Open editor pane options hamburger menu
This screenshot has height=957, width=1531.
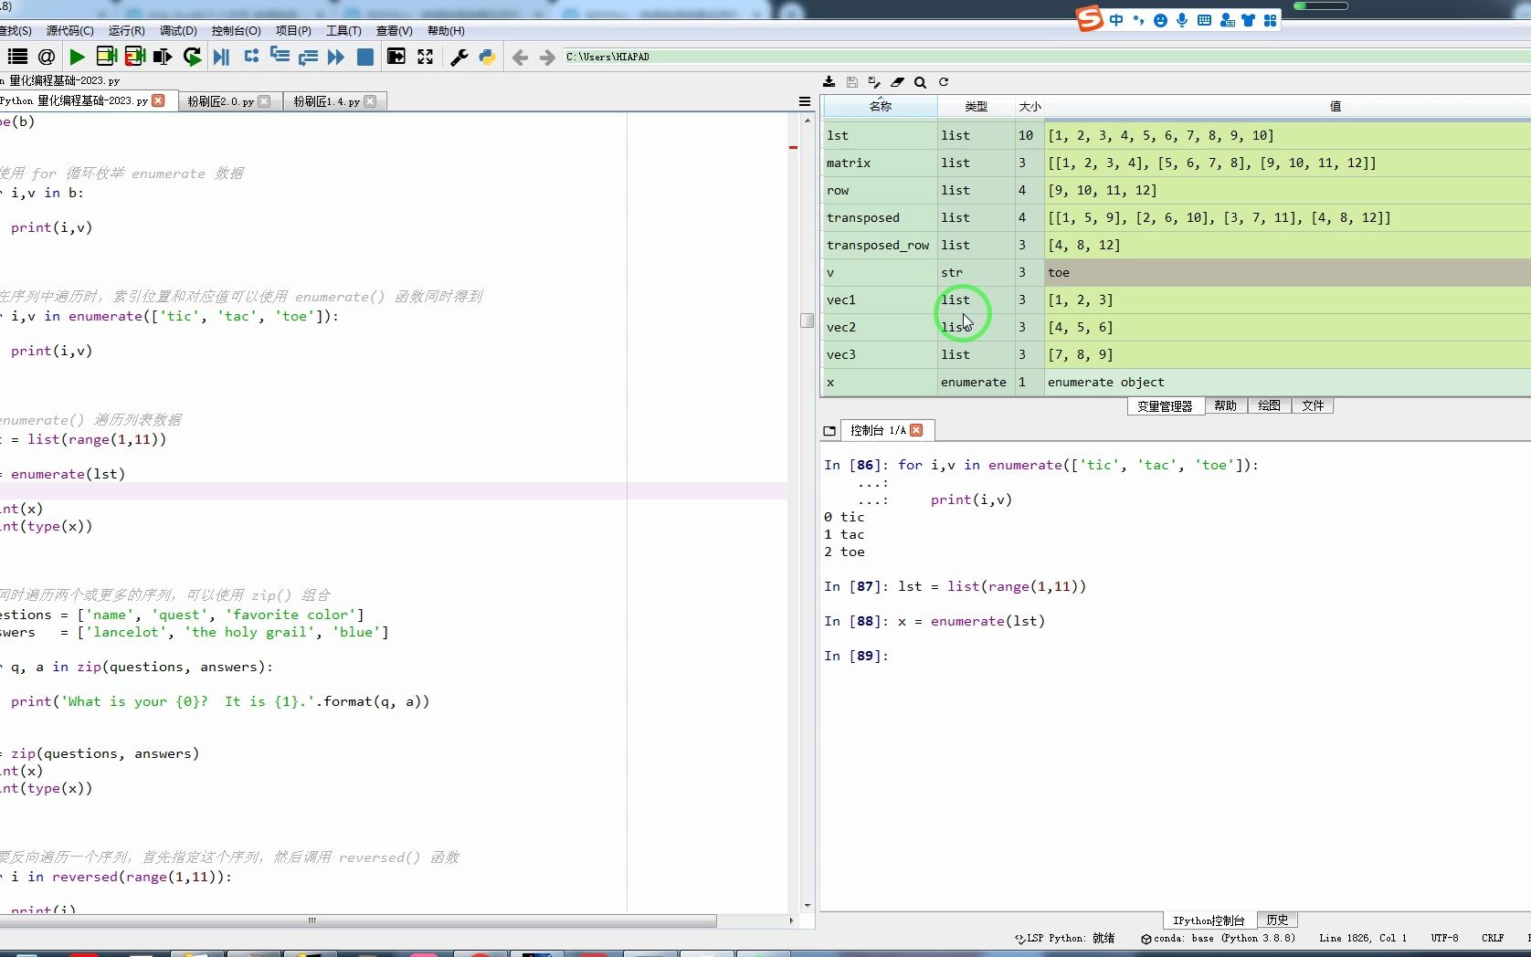click(805, 101)
